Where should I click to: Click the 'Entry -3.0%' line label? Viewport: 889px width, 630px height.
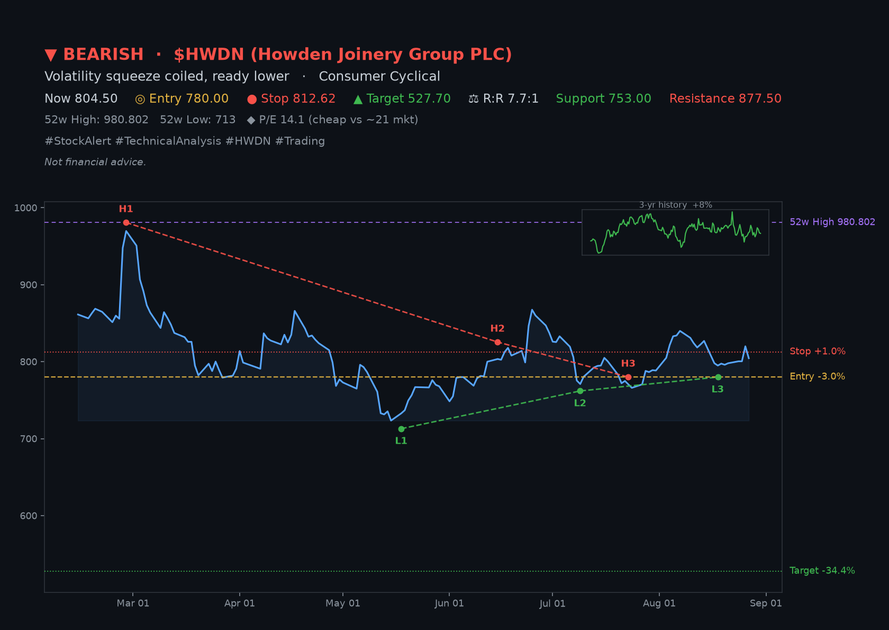coord(818,376)
